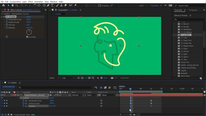Image resolution: width=206 pixels, height=116 pixels.
Task: Toggle motion blur for the composition
Action: (x=109, y=87)
